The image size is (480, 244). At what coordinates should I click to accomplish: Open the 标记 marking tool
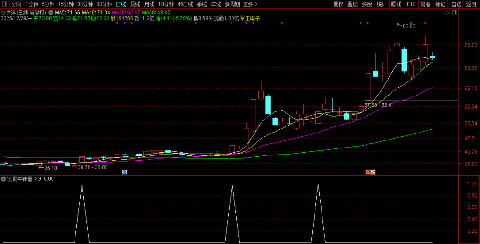[x=440, y=4]
